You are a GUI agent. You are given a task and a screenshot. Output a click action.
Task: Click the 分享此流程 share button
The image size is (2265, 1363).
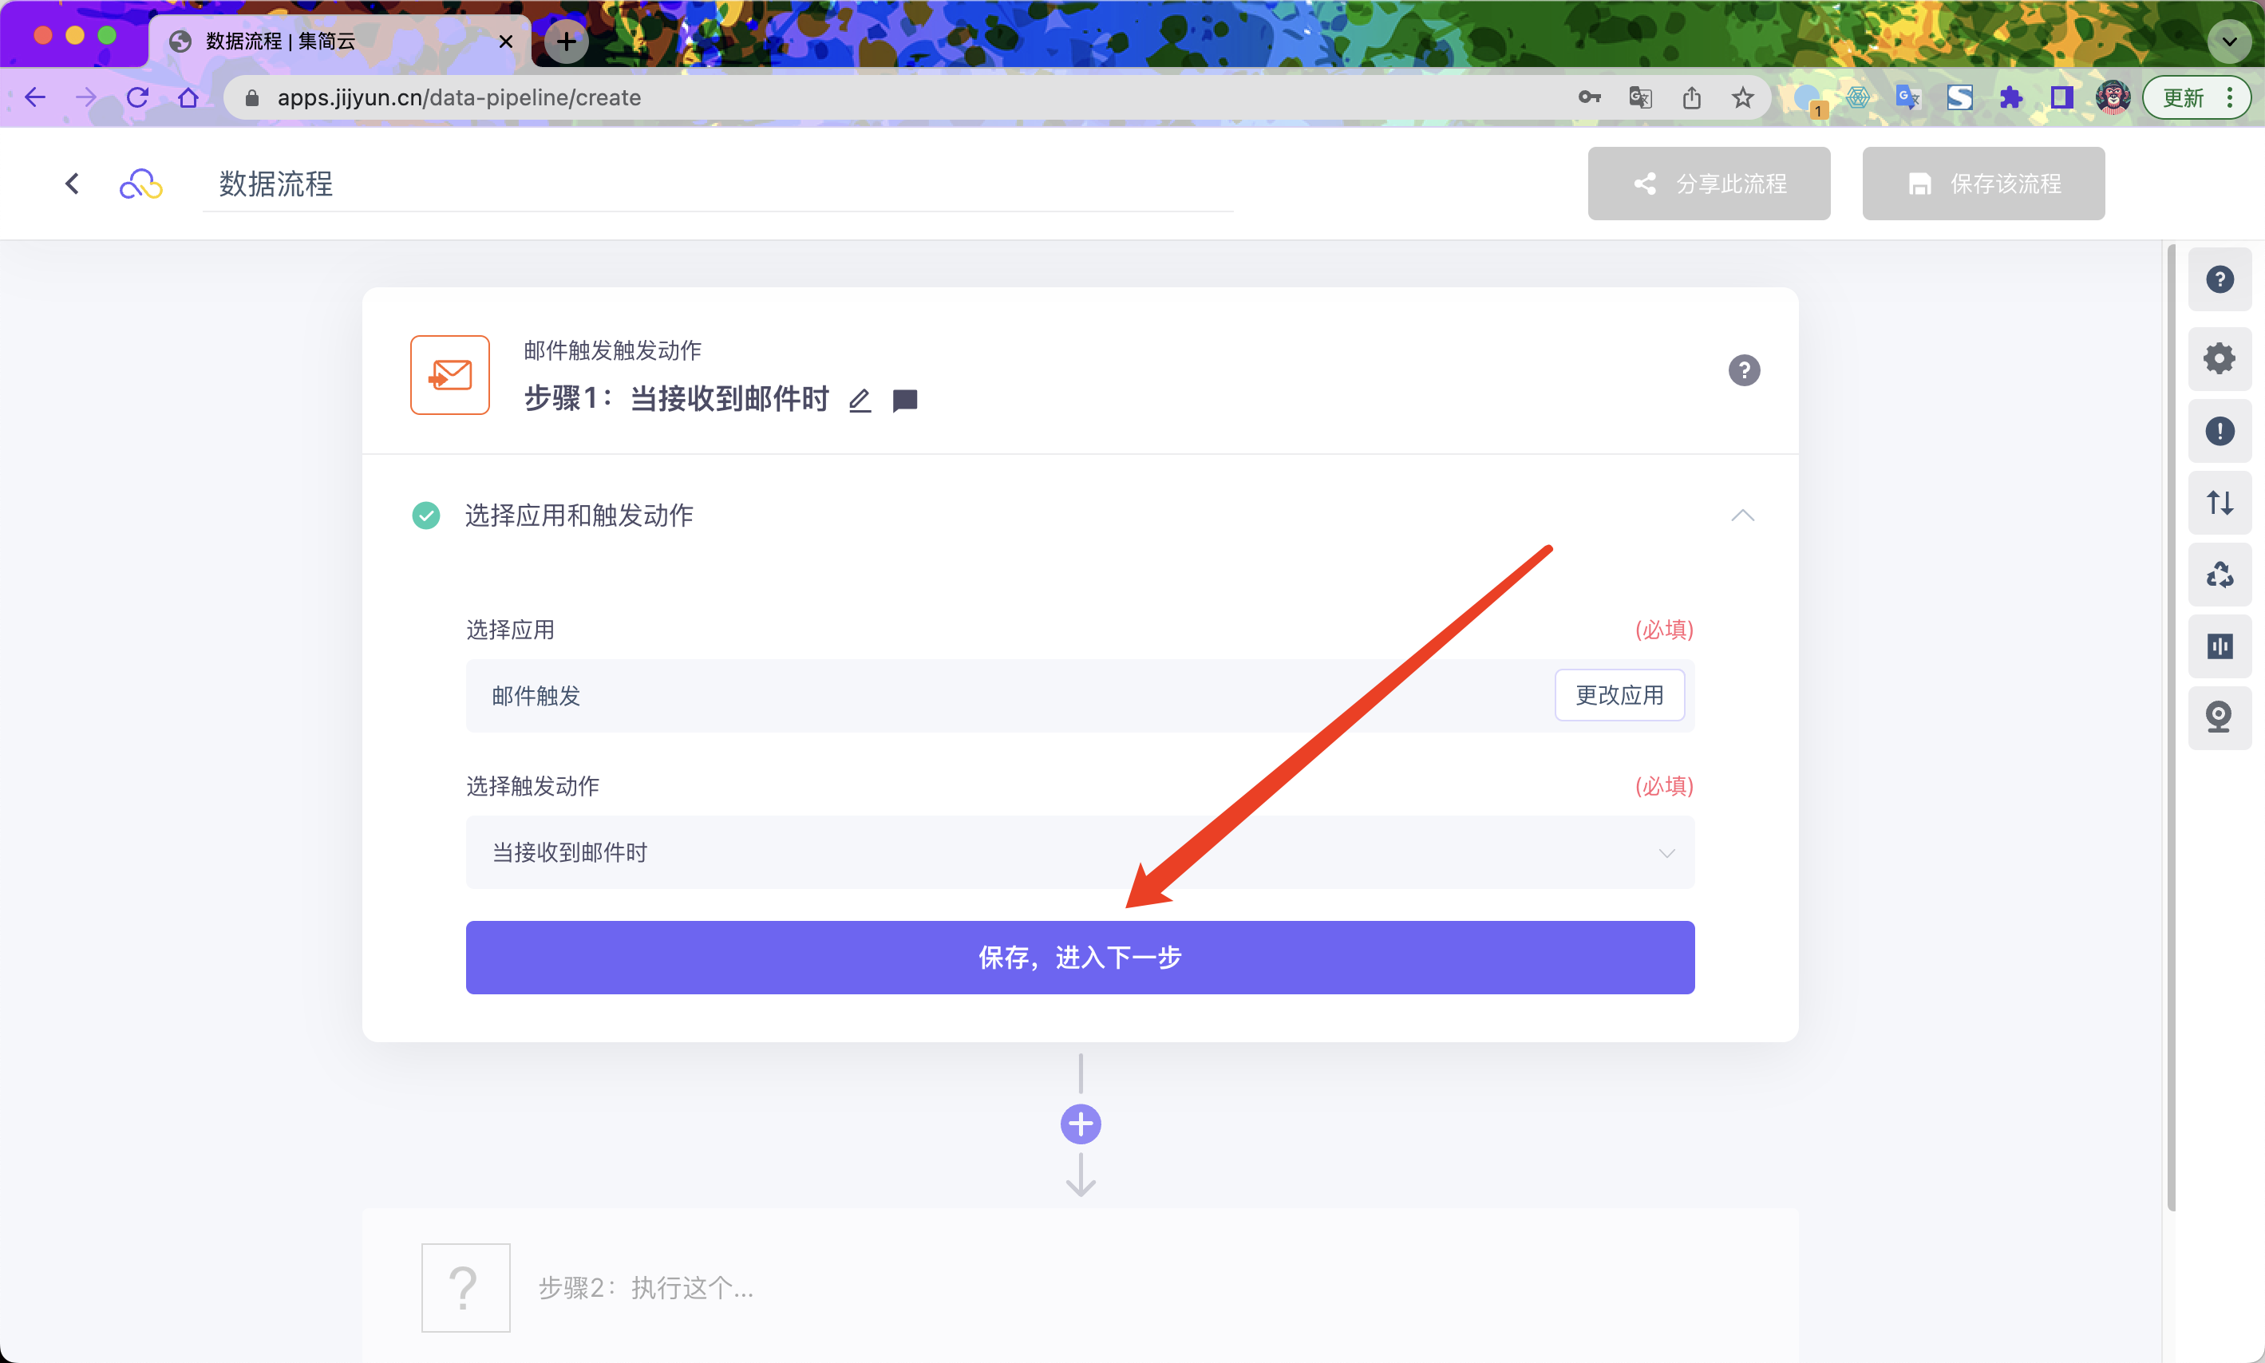pyautogui.click(x=1709, y=184)
